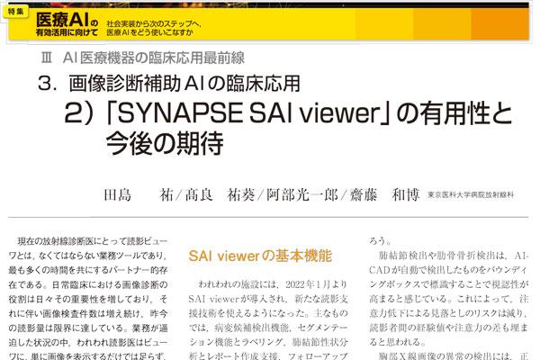The height and width of the screenshot is (360, 540).
Task: Click the line ろう。 atop the right column
Action: 381,241
